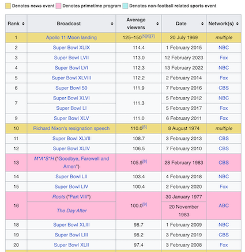This screenshot has height=252, width=245.
Task: Sort by Average viewers column arrows
Action: (157, 24)
